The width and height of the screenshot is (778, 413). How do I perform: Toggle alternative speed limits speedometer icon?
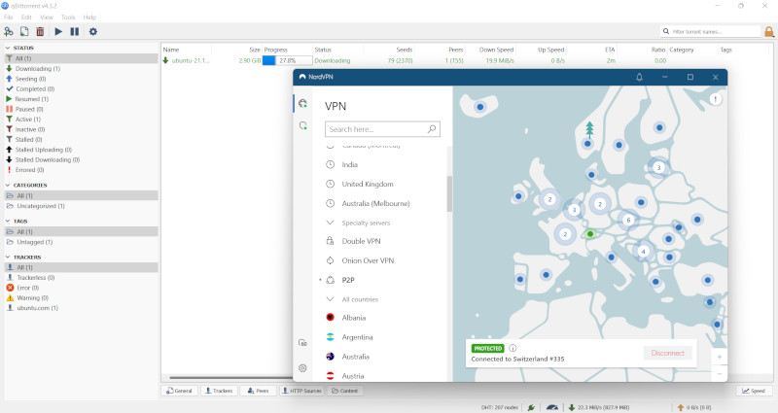[551, 407]
